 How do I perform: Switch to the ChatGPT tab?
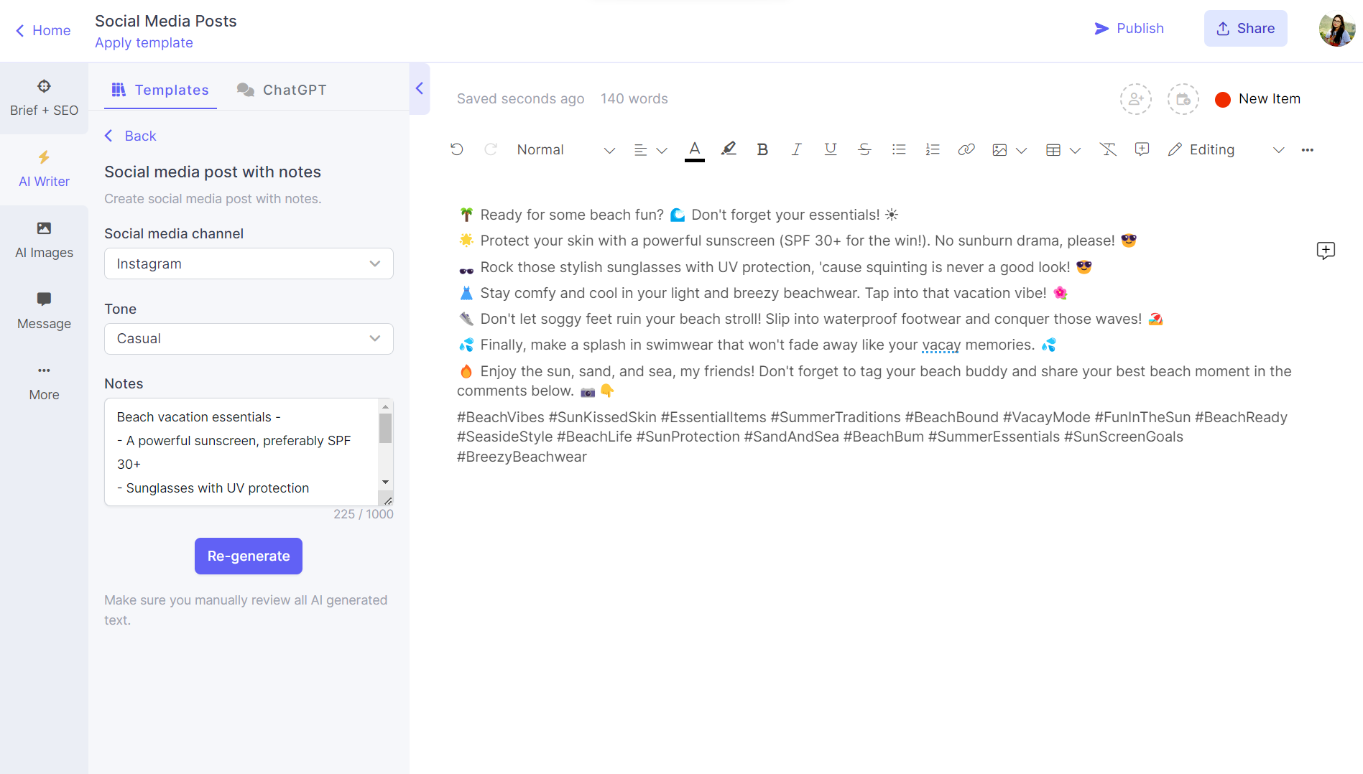pos(282,90)
